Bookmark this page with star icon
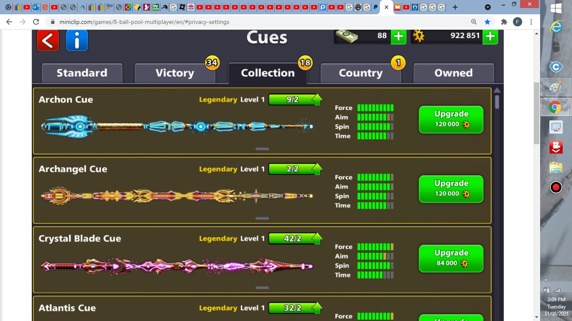572x321 pixels. pyautogui.click(x=488, y=22)
